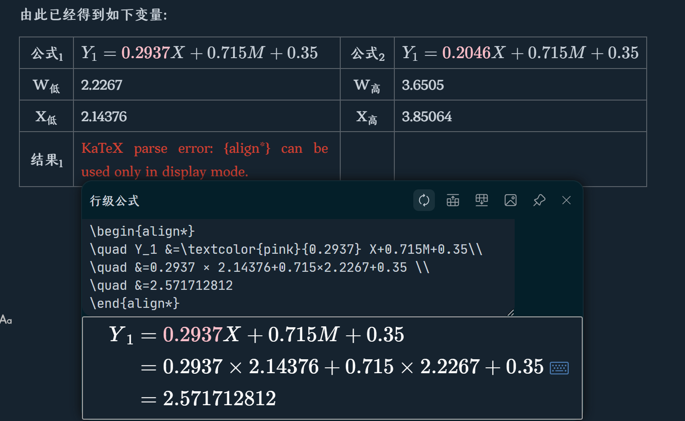Viewport: 685px width, 421px height.
Task: Click the textarea resize handle corner
Action: pyautogui.click(x=511, y=312)
